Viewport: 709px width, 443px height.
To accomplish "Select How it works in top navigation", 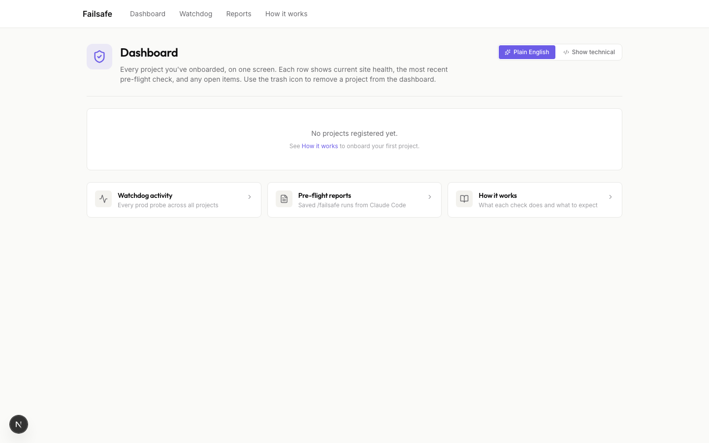I will click(286, 14).
